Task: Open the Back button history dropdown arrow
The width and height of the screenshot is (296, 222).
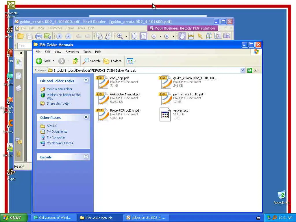Action: (x=53, y=61)
